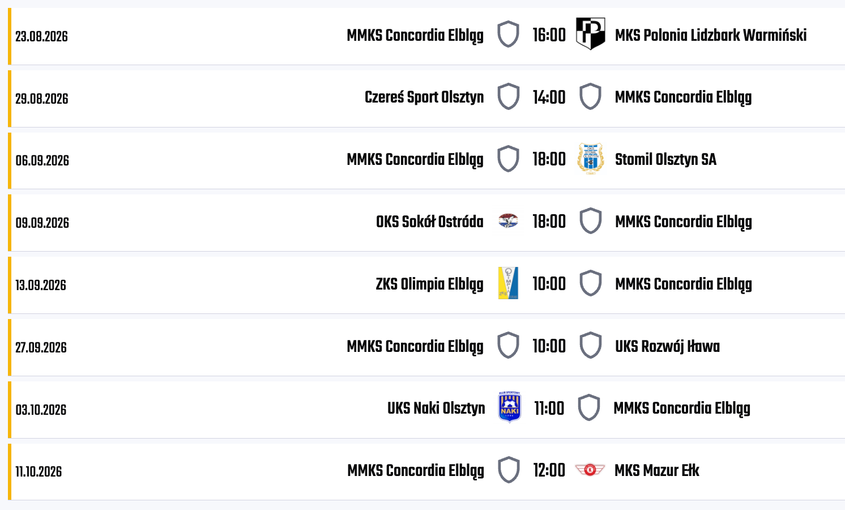The height and width of the screenshot is (510, 845).
Task: Select the 11.10.2026 match date
Action: (x=39, y=471)
